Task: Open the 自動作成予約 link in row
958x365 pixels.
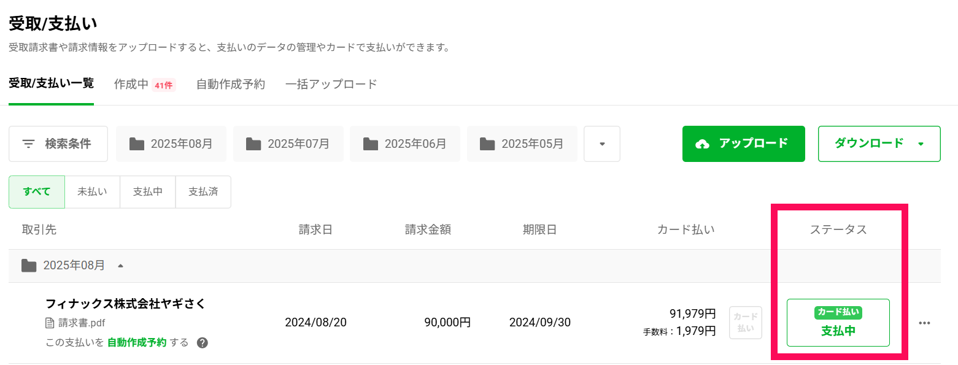Action: (x=137, y=342)
